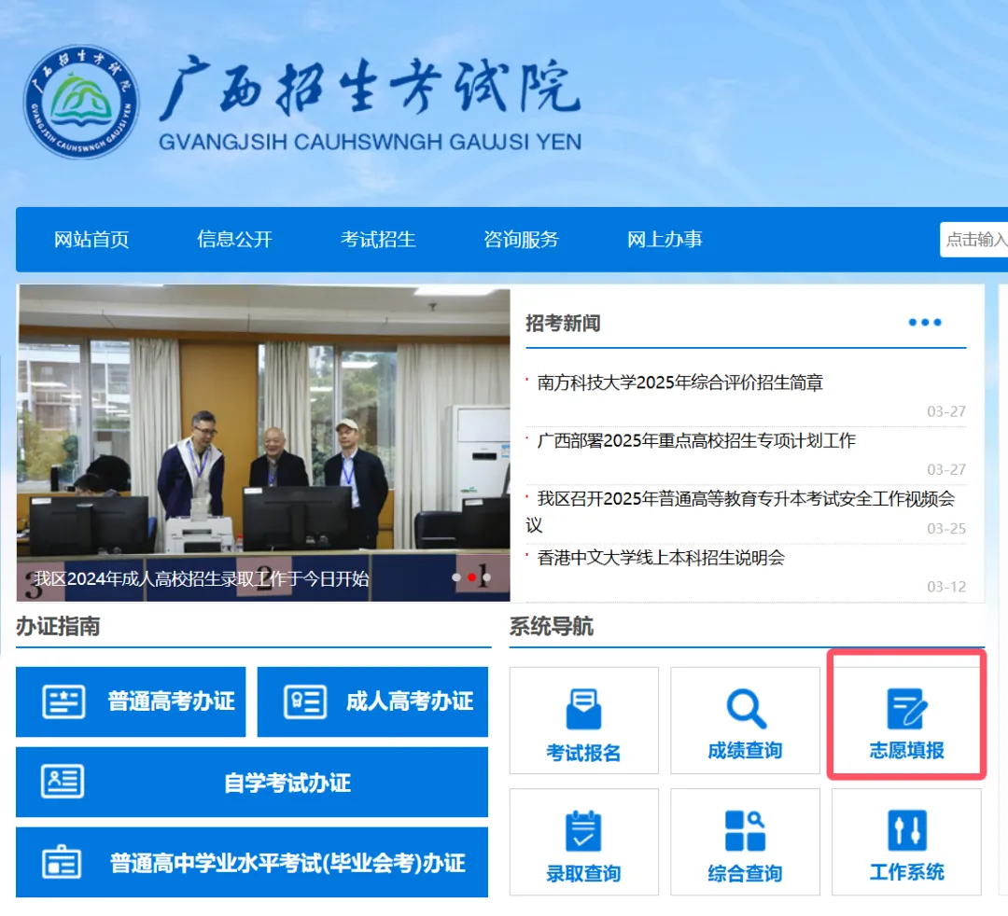Click the search input field
1008x916 pixels.
coord(975,240)
